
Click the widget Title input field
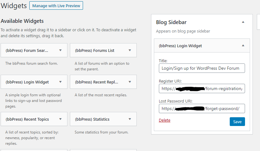click(x=202, y=68)
